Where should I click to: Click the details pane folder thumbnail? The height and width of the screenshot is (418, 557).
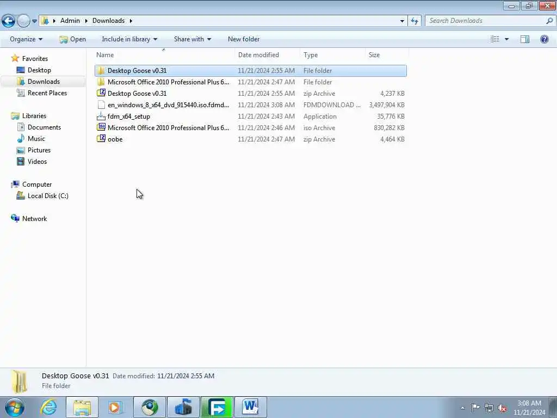click(x=20, y=382)
